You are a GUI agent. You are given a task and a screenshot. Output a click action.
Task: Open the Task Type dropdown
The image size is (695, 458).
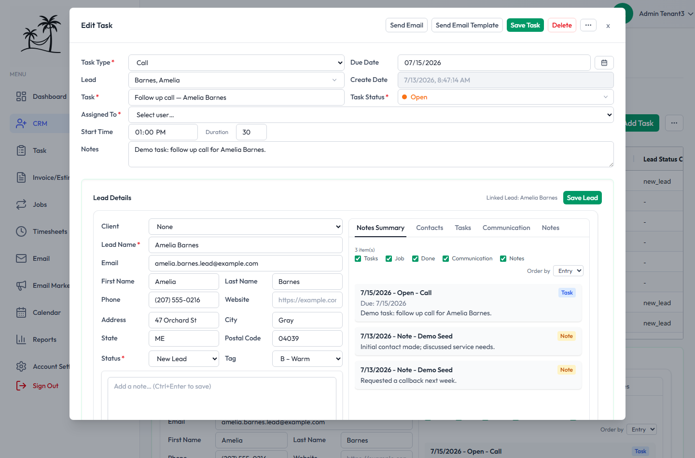point(236,63)
